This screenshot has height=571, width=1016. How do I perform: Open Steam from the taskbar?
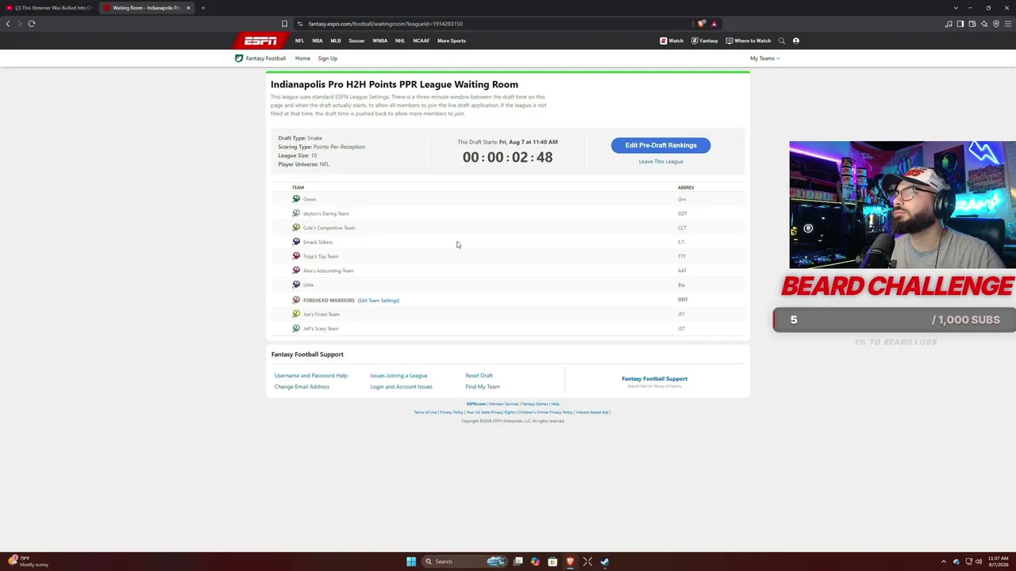click(605, 561)
